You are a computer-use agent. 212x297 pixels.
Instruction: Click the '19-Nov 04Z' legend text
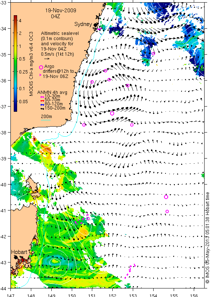click(54, 49)
